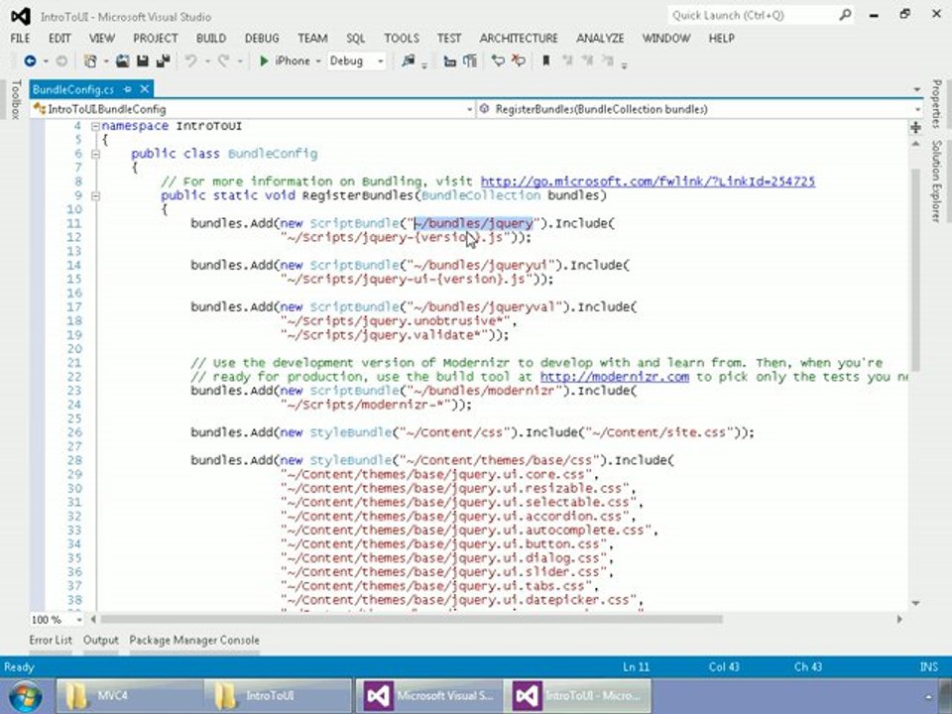Open the Navigate Backward history dropdown arrow
Screen dimensions: 952x714
46,61
